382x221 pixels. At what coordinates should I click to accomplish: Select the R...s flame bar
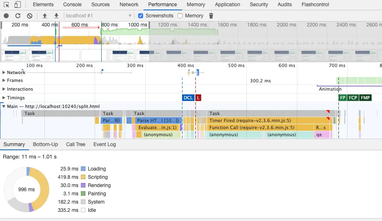321,127
